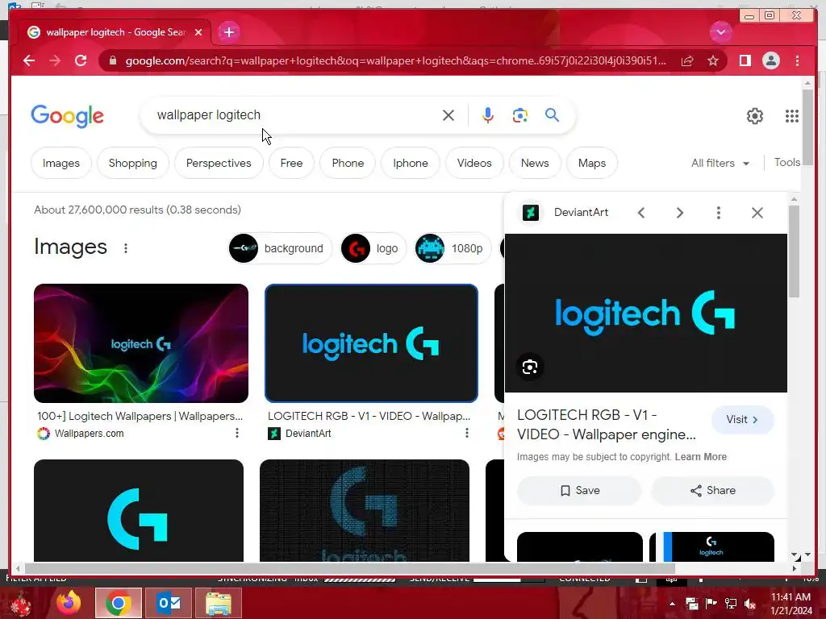Share the previewed image

tap(713, 491)
